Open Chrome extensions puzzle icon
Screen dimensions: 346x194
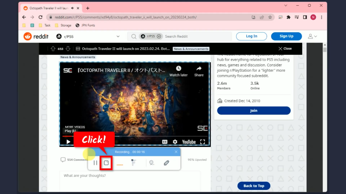pyautogui.click(x=288, y=17)
